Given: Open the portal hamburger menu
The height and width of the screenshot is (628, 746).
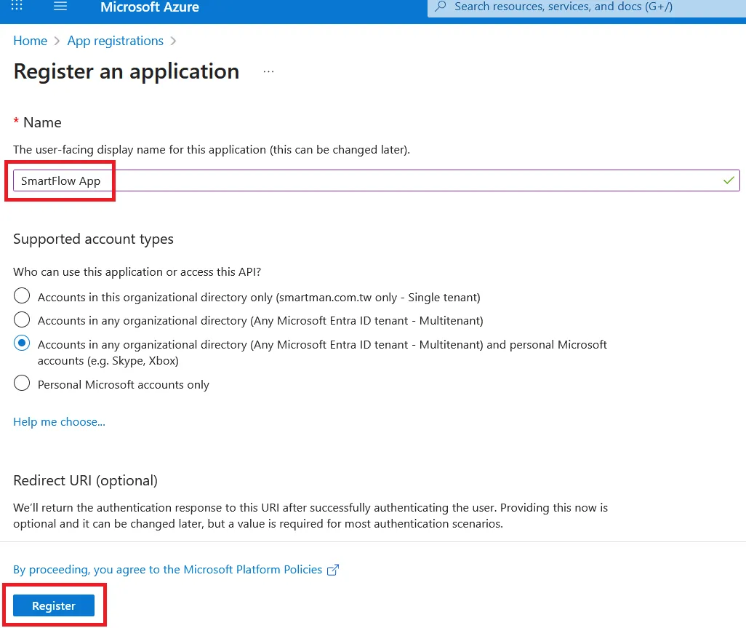Looking at the screenshot, I should coord(60,7).
